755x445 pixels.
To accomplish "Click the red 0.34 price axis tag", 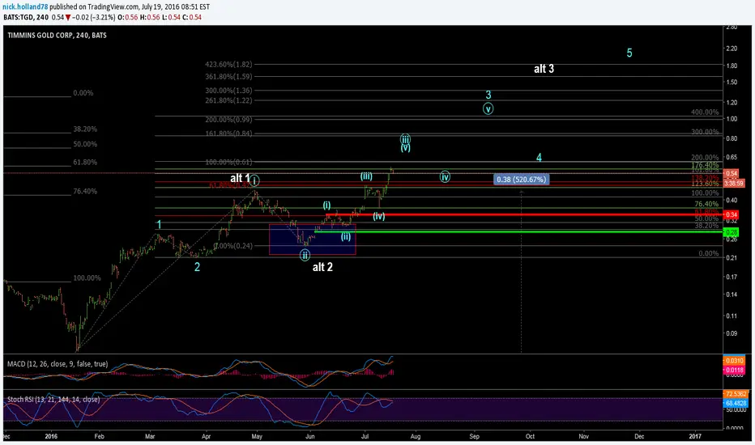I will (732, 214).
